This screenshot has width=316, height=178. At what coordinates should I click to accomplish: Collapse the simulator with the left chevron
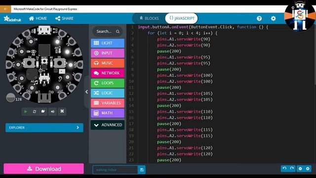point(86,92)
